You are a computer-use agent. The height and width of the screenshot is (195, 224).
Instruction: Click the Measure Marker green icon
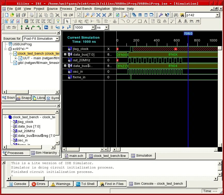[x=27, y=27]
